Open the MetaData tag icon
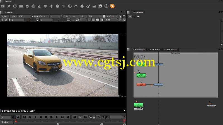The width and height of the screenshot is (223, 125). tap(82, 6)
